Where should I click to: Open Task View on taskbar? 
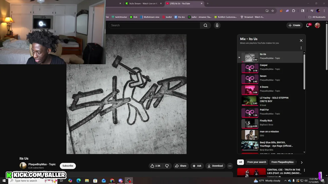coord(61,181)
